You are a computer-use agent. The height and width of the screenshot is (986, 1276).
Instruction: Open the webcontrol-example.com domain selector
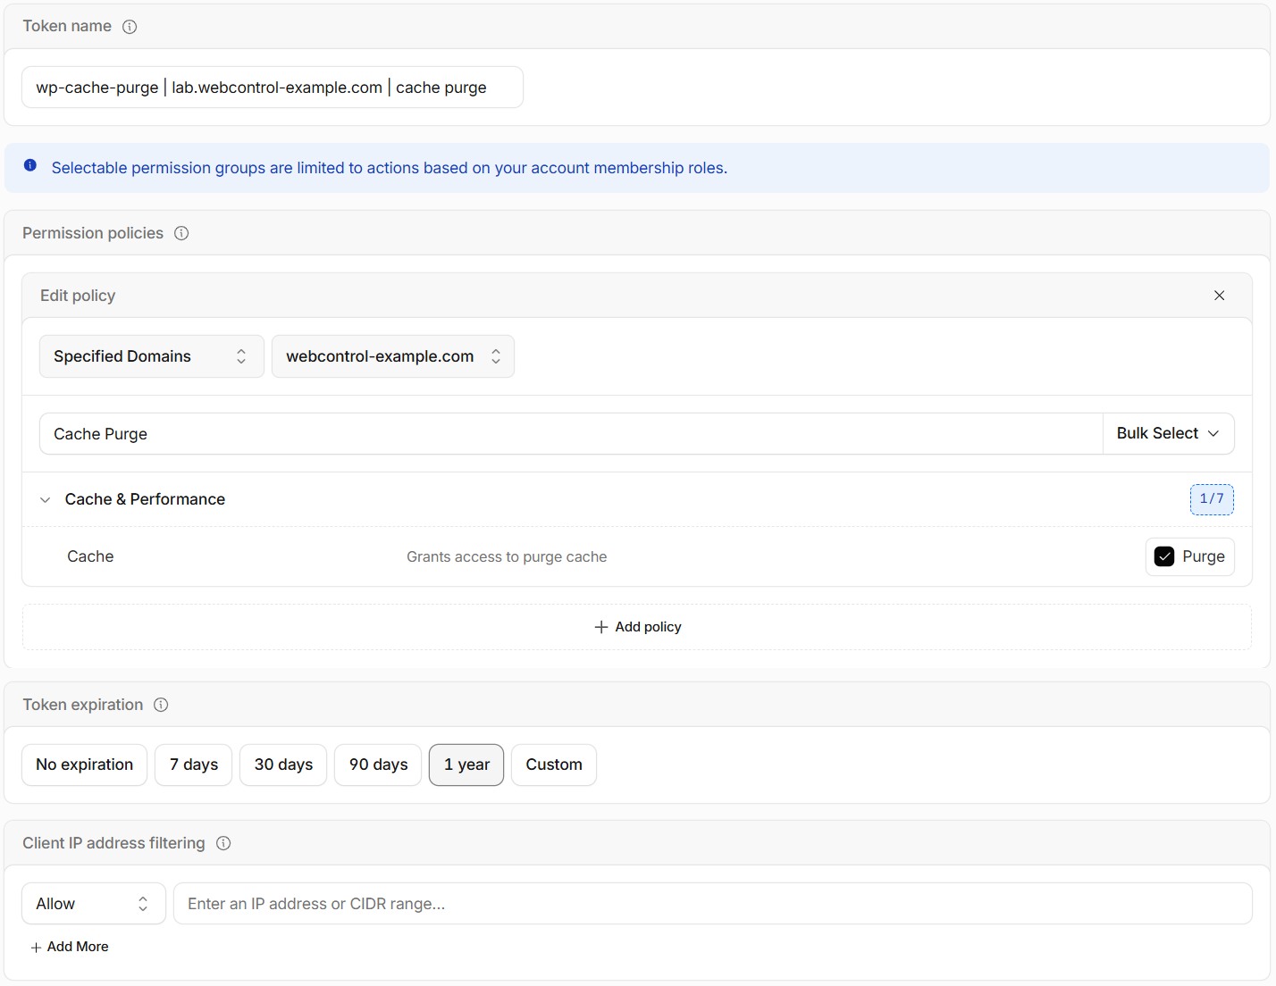(393, 356)
